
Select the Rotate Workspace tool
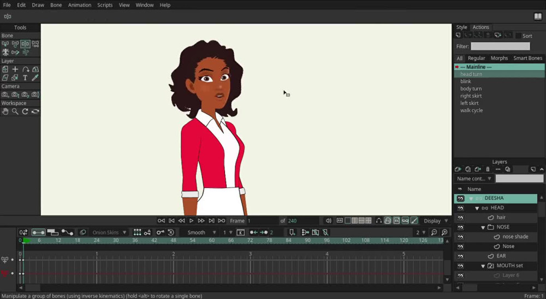pos(25,112)
